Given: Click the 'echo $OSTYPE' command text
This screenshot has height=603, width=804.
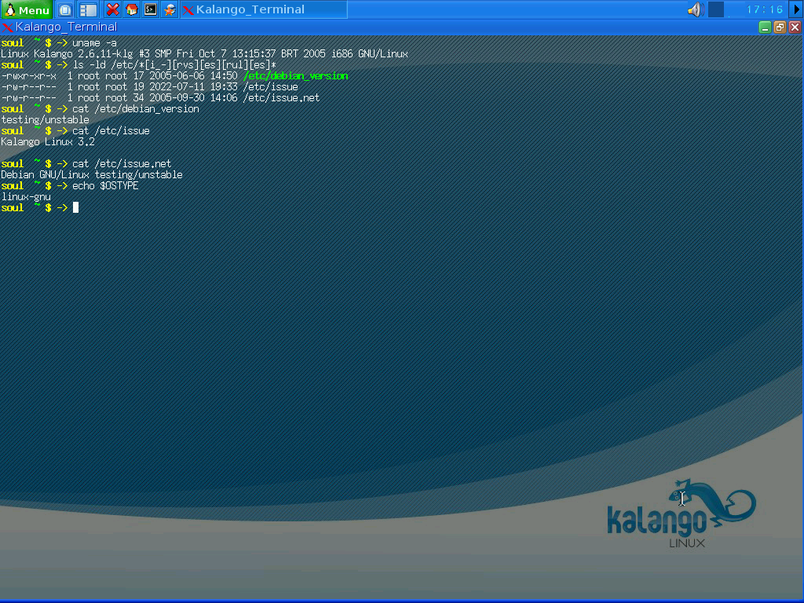Looking at the screenshot, I should coord(106,185).
